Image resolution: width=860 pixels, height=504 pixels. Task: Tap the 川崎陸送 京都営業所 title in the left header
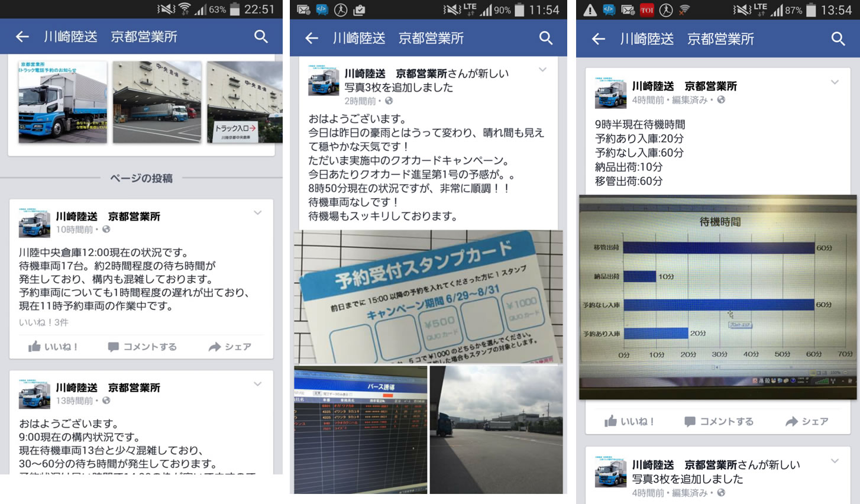[x=111, y=37]
